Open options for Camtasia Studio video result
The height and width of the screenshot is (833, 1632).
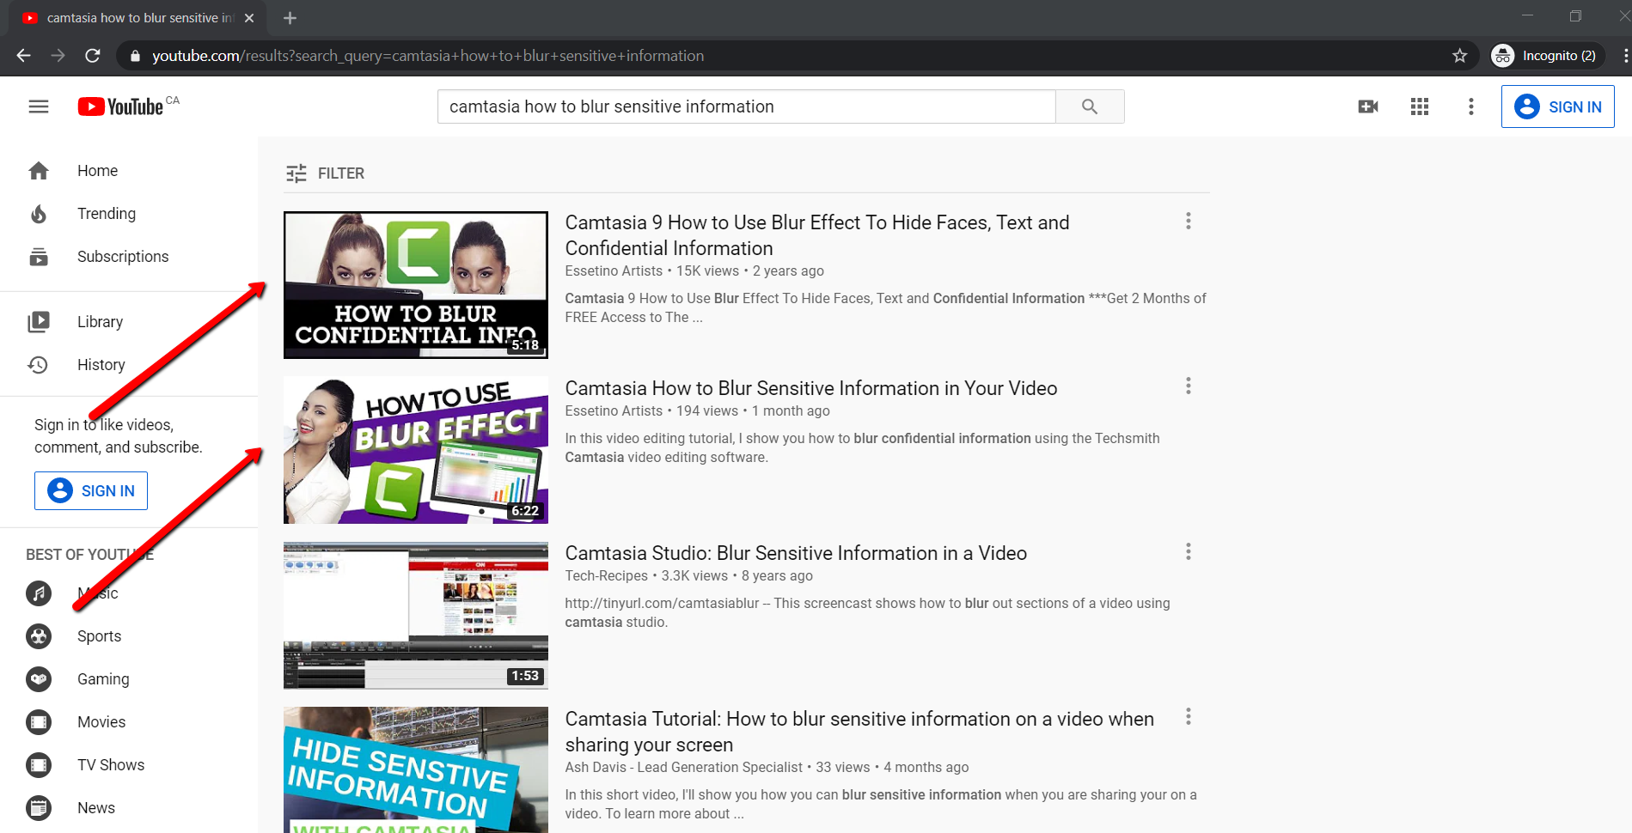pyautogui.click(x=1189, y=552)
